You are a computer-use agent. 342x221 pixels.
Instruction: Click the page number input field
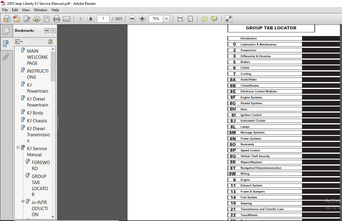point(103,19)
